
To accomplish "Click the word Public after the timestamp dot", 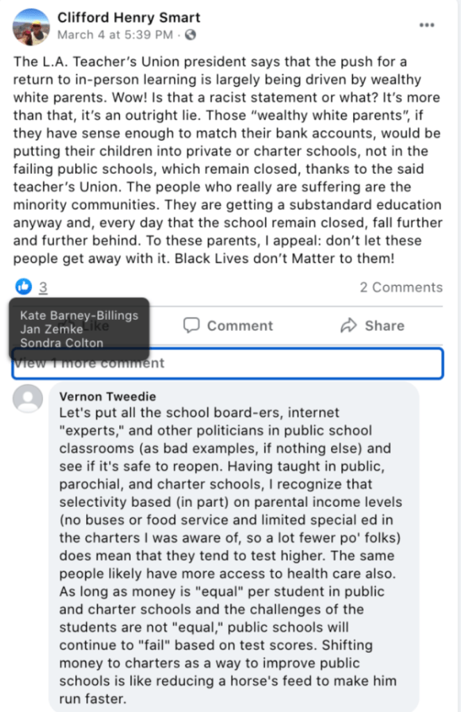I will click(191, 34).
